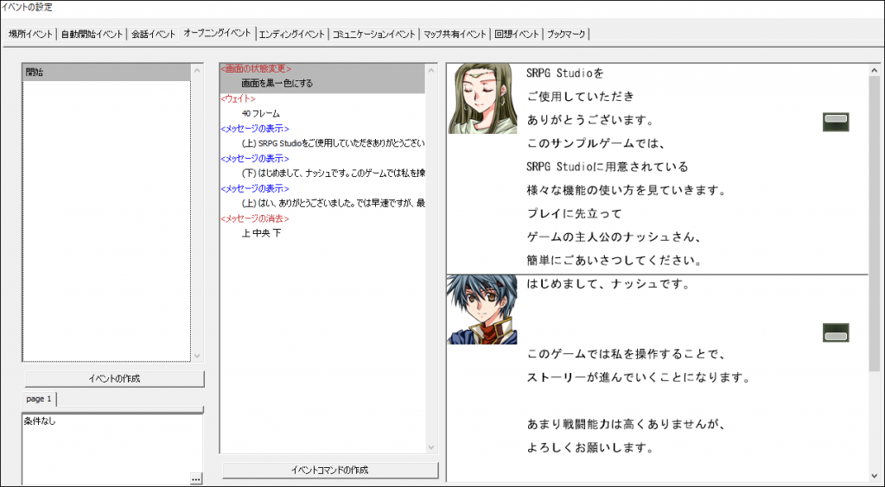This screenshot has height=487, width=885.
Task: Click up arrow of command list scrollbar
Action: point(431,71)
